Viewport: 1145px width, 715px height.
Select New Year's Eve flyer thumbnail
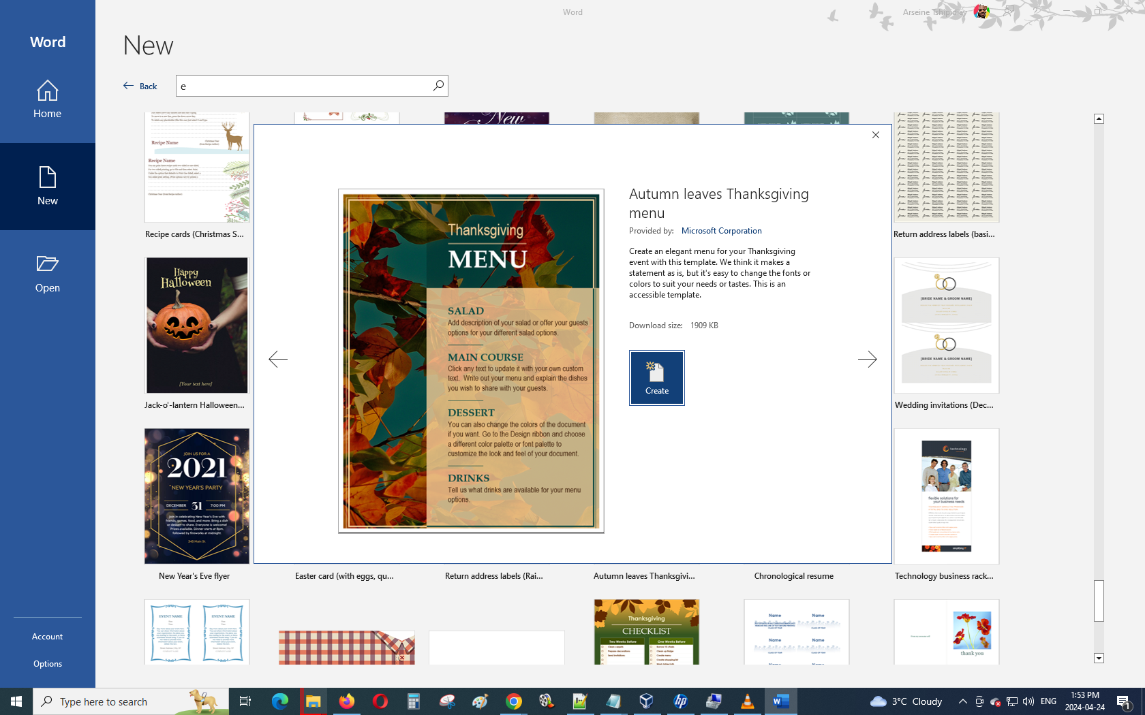(196, 496)
